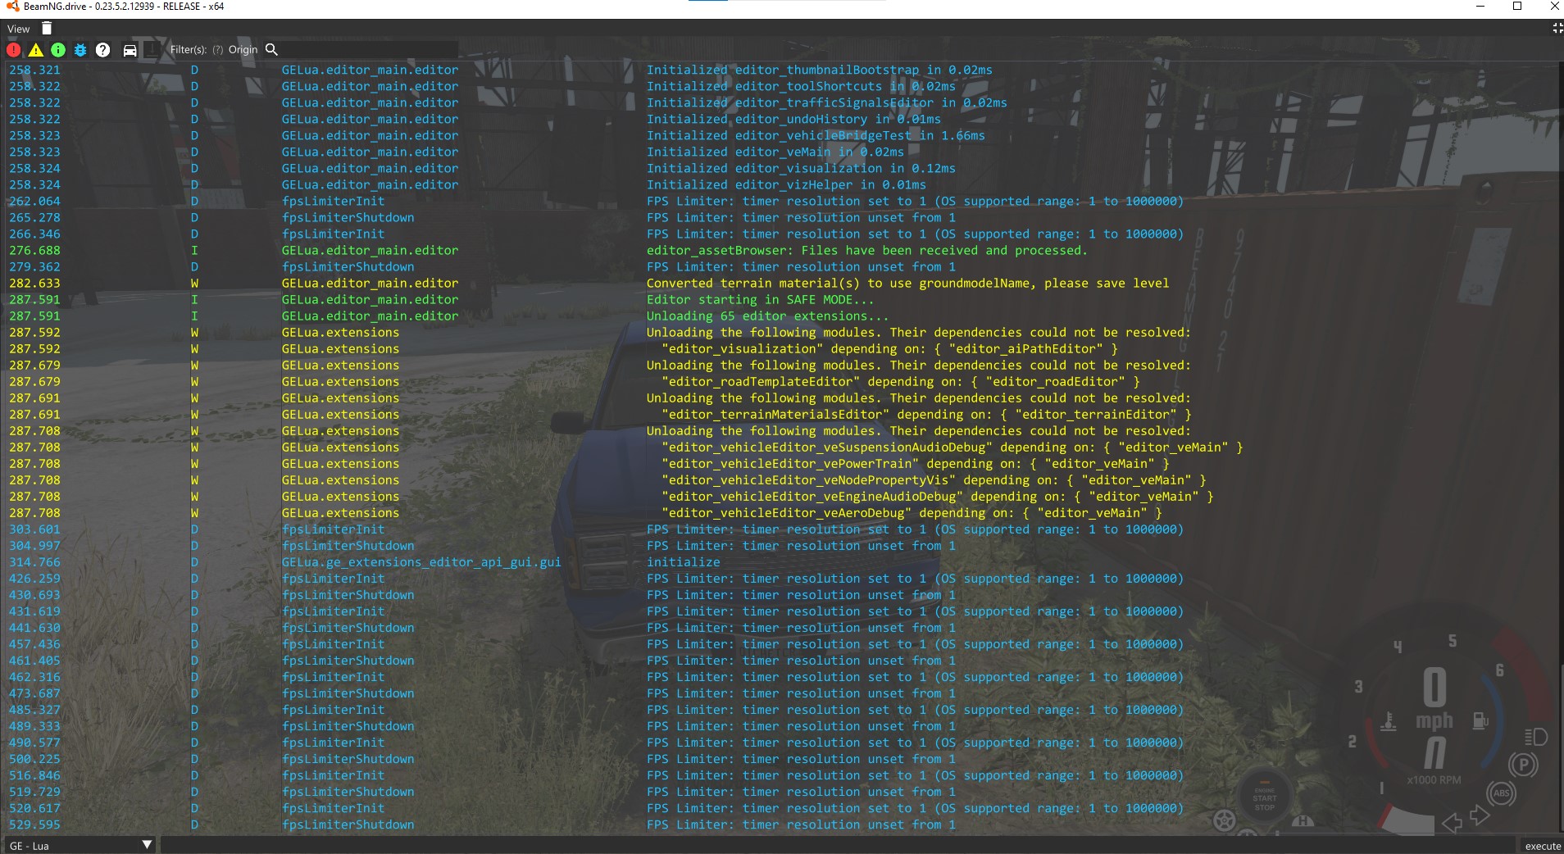Select the "editor_visualization" depending on aiPathEditor line
The image size is (1564, 854).
889,349
